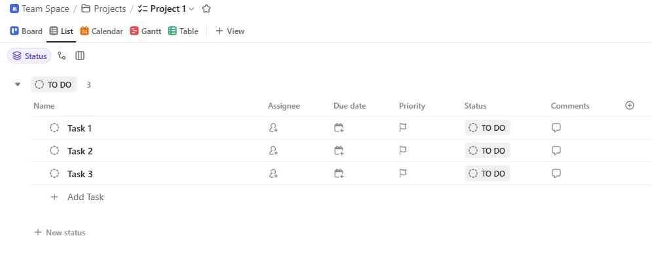Mark Task 1 complete via its status circle

tap(54, 128)
